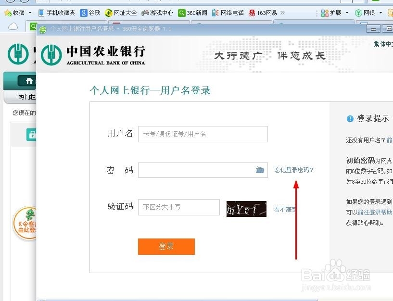Viewport: 393px width, 301px height.
Task: Open 游戏中心 bookmark
Action: point(157,13)
